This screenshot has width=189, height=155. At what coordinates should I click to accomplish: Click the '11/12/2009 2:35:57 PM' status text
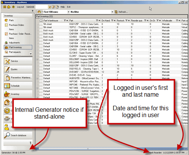(x=174, y=153)
